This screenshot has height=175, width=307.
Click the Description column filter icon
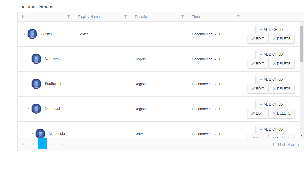pyautogui.click(x=183, y=17)
